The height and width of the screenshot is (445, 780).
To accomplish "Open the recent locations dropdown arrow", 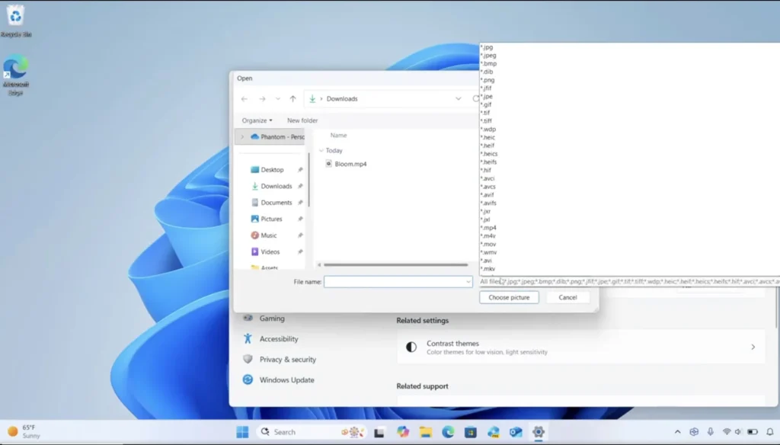I will click(x=278, y=99).
